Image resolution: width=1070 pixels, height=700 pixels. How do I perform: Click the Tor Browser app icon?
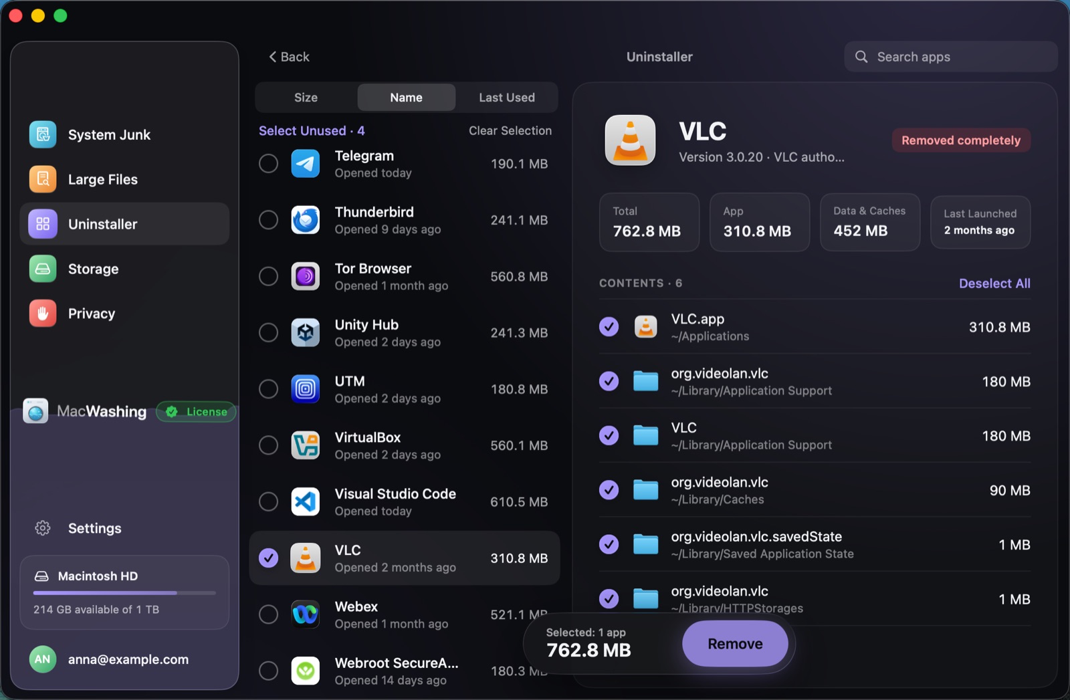click(x=306, y=276)
